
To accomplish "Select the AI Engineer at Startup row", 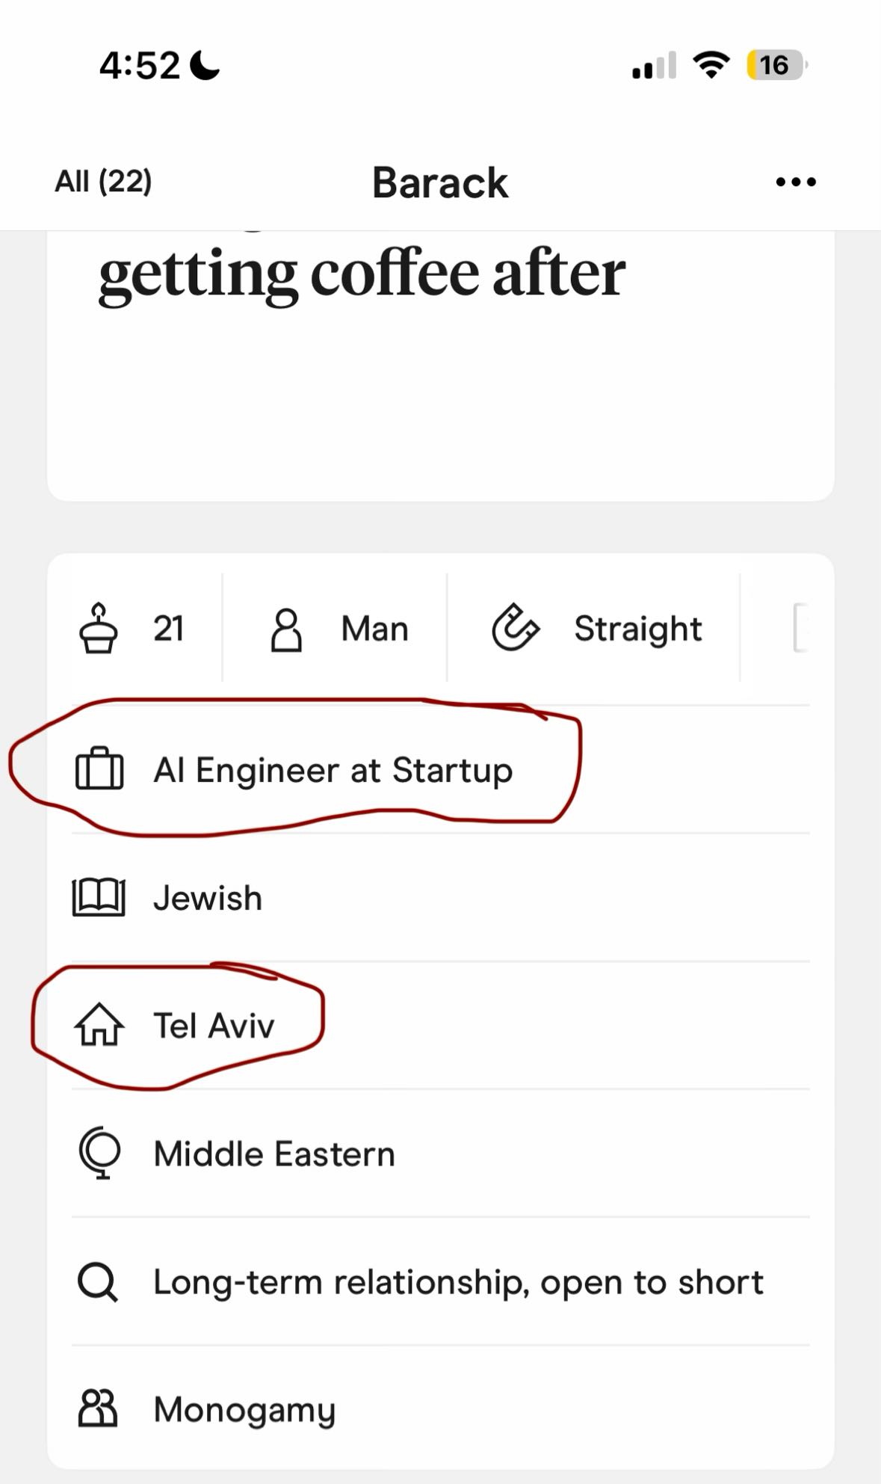I will [x=441, y=769].
